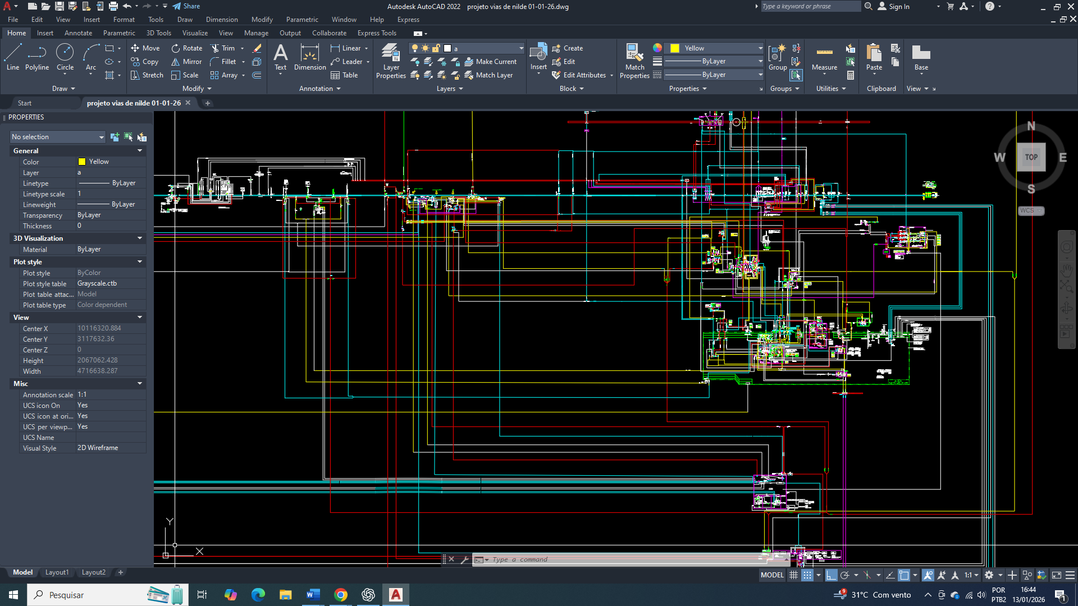Switch to the Layout1 tab
The image size is (1078, 606).
tap(57, 572)
